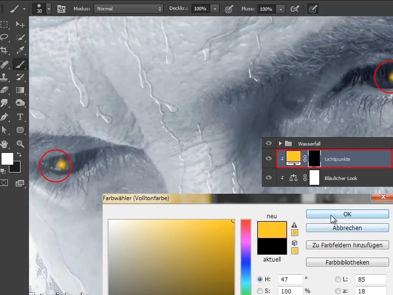Click the web-safe color swatch below cube

click(x=295, y=251)
